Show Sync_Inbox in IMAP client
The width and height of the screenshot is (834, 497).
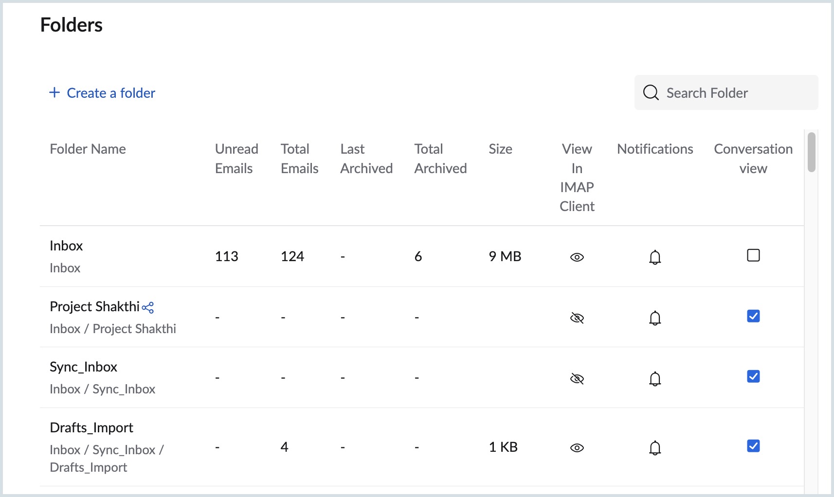click(577, 378)
